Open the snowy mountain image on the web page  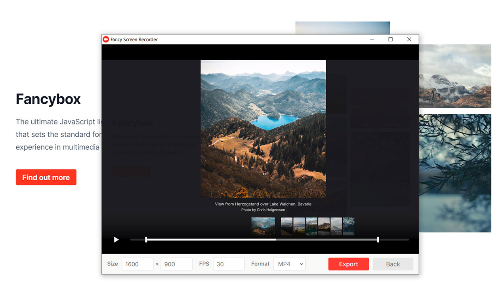point(455,76)
